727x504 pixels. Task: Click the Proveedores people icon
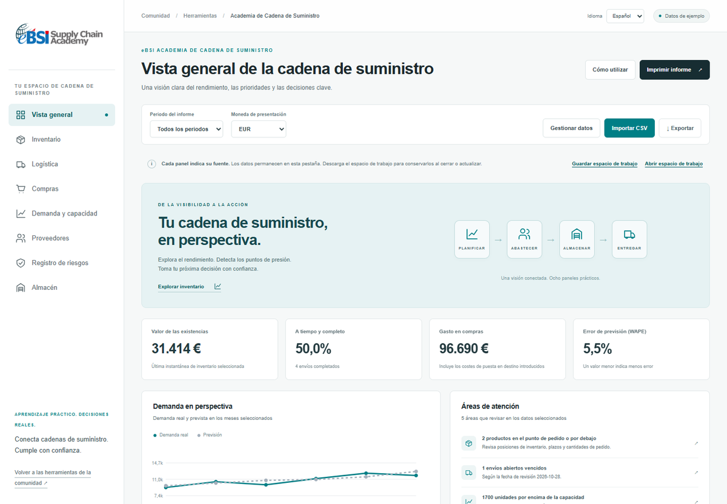click(x=21, y=238)
